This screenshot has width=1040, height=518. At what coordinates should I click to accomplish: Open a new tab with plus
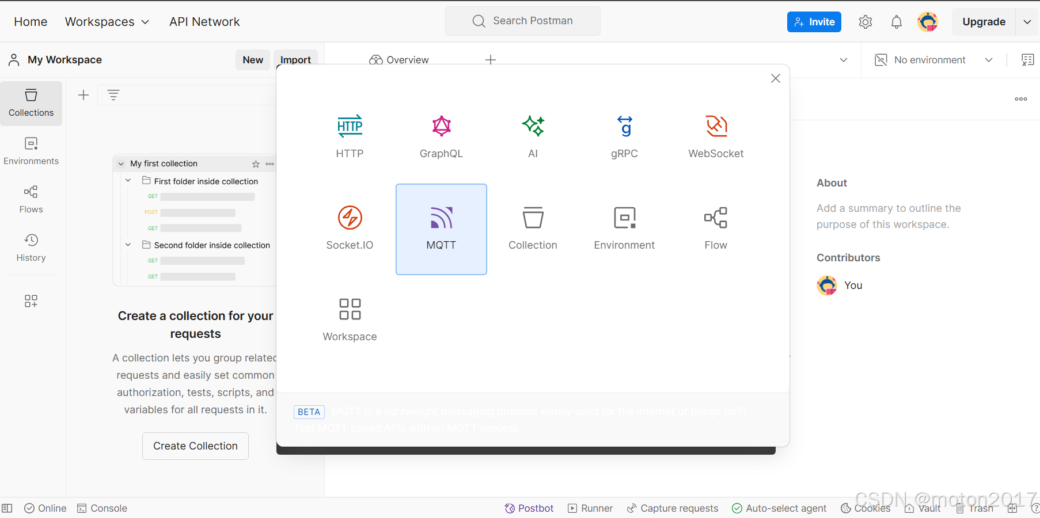point(491,60)
